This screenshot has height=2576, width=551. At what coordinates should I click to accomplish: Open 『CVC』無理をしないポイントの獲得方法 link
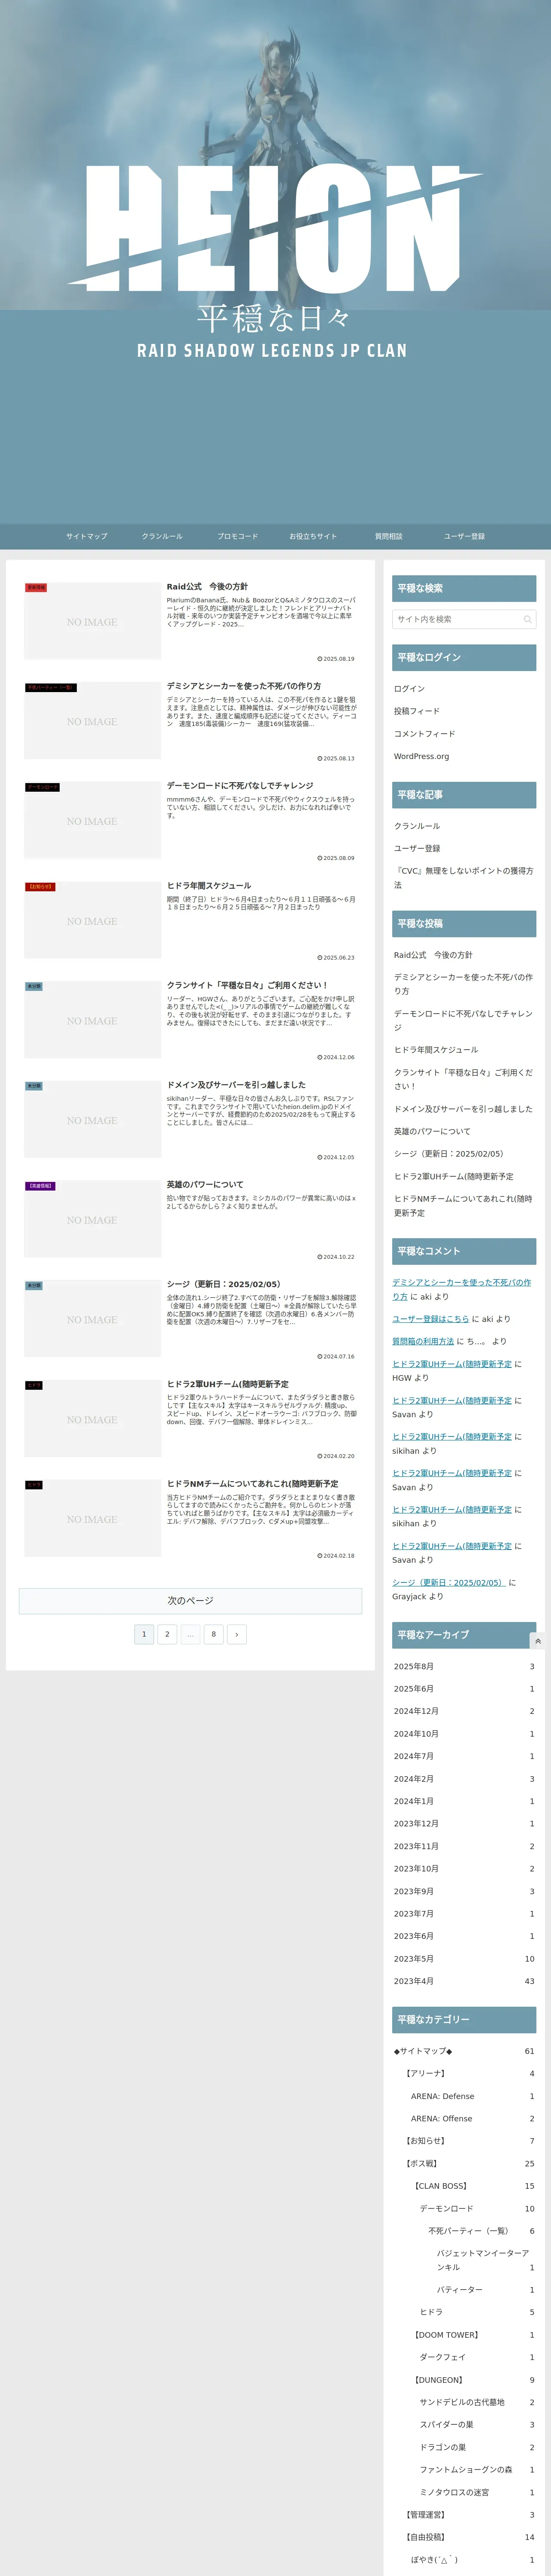click(463, 878)
